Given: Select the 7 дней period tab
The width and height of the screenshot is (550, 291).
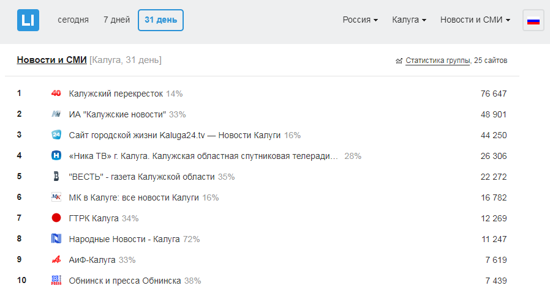Looking at the screenshot, I should coord(116,20).
